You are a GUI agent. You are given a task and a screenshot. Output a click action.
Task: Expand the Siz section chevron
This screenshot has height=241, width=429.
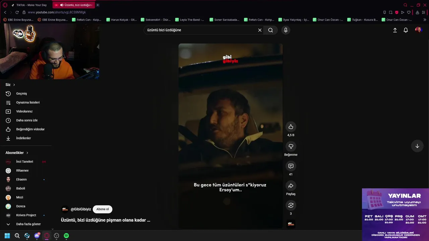coord(14,85)
